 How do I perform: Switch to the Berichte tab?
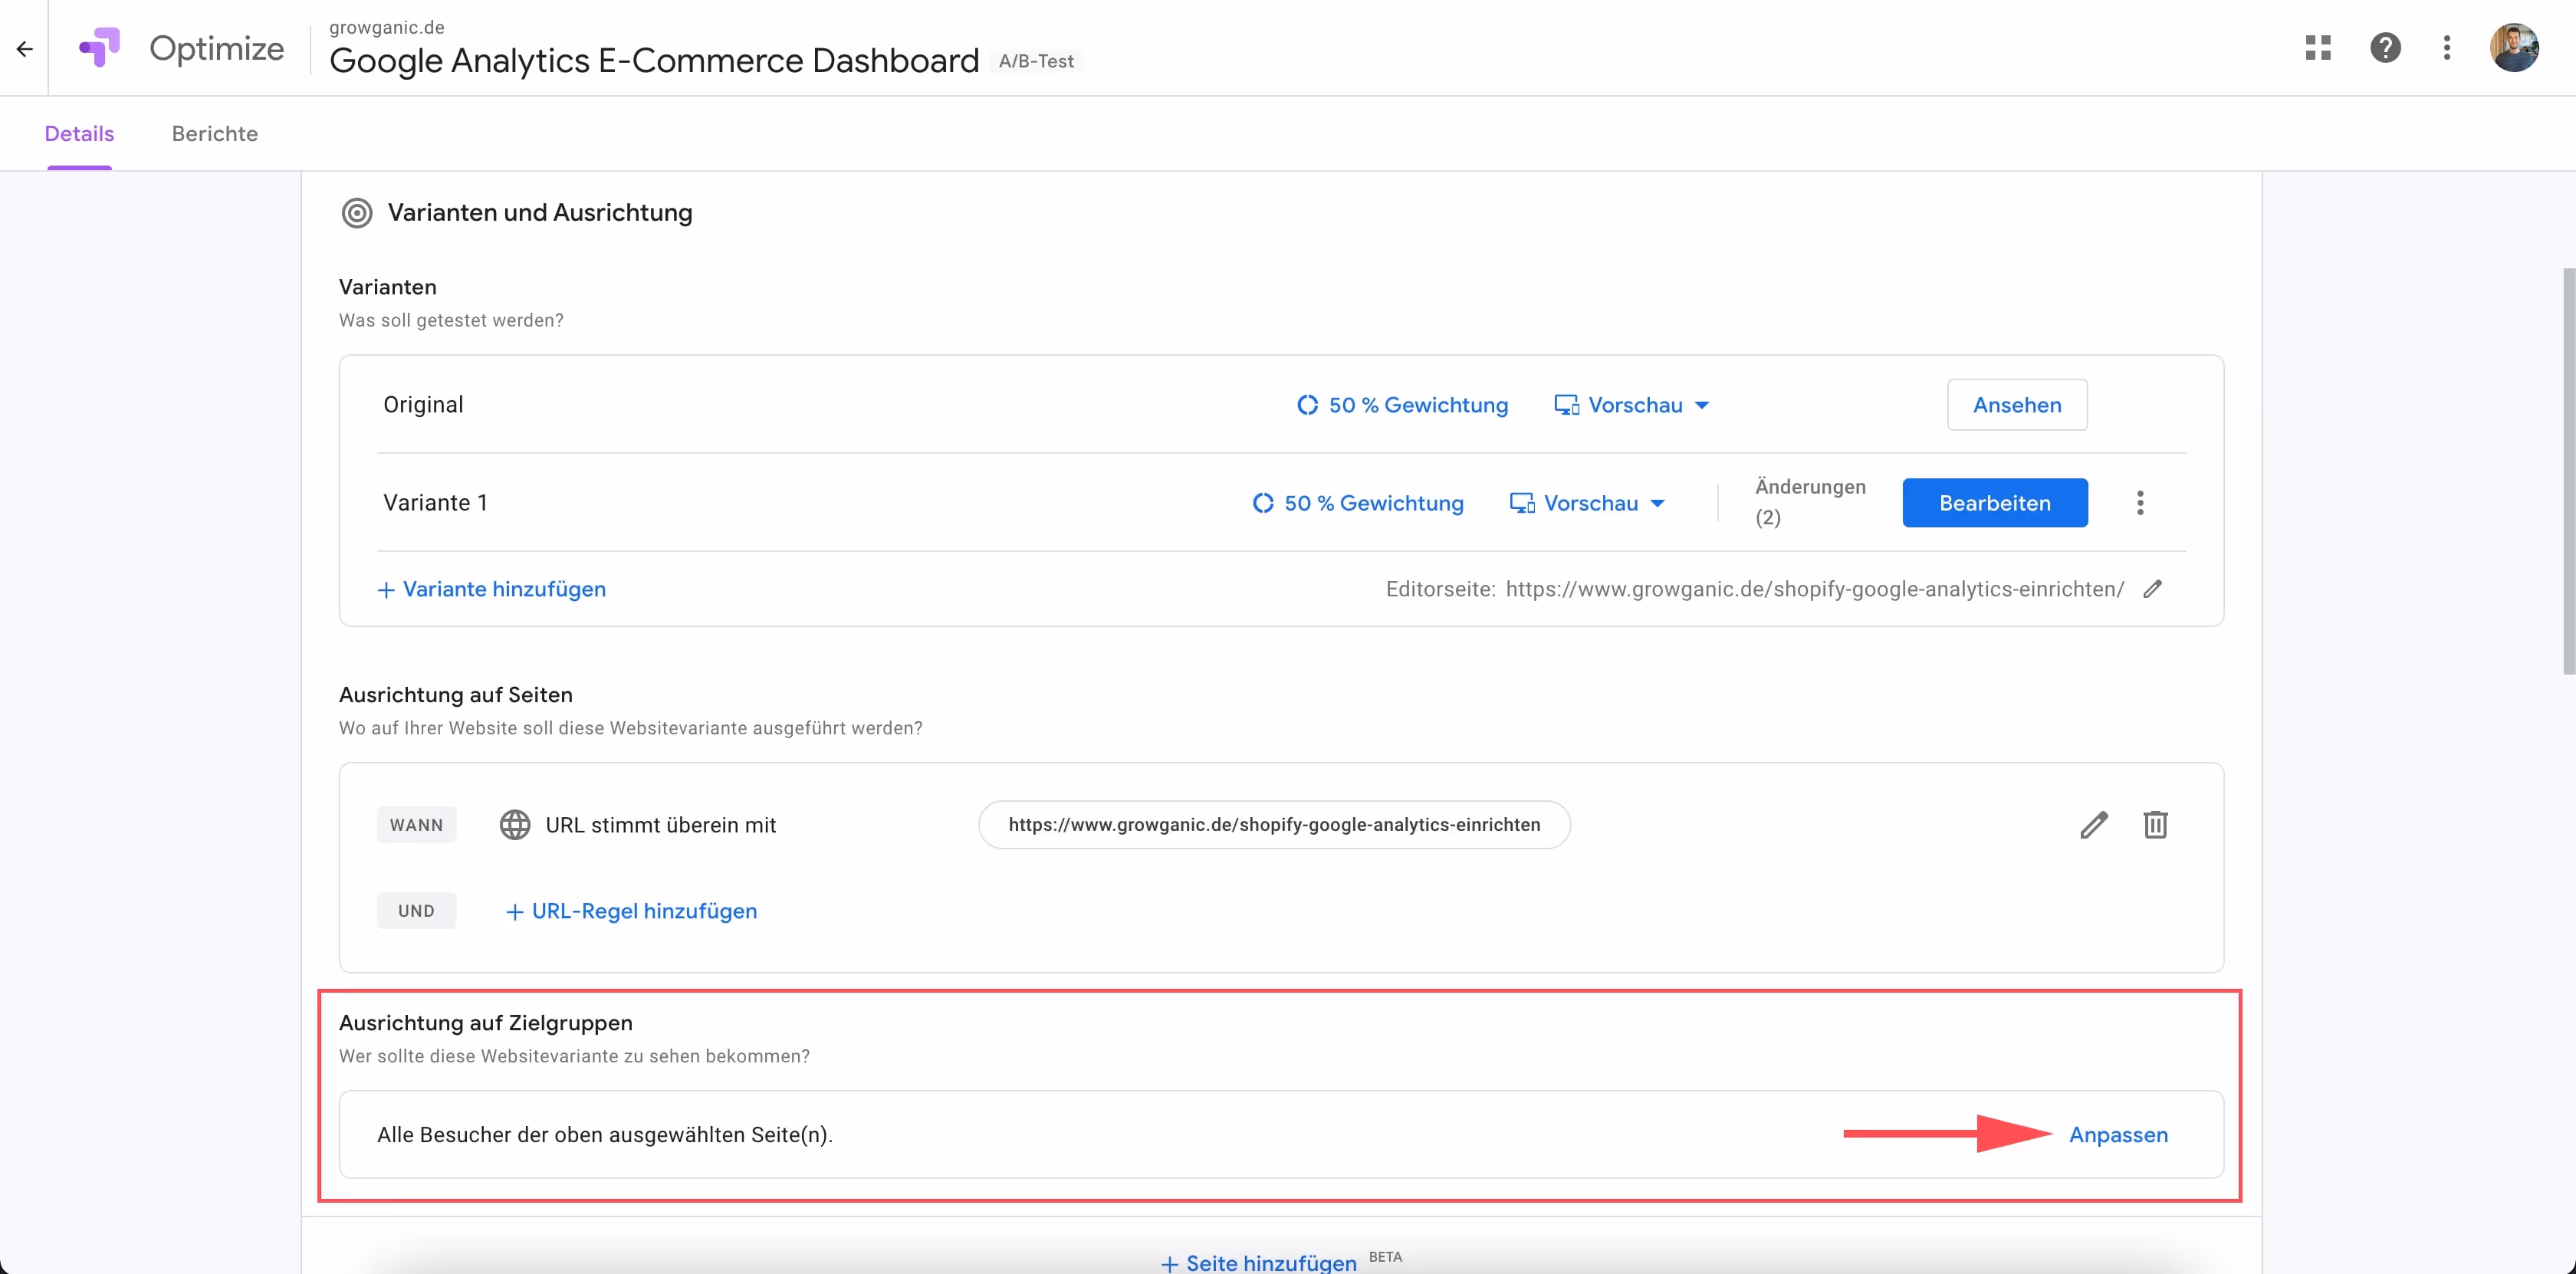[x=215, y=133]
